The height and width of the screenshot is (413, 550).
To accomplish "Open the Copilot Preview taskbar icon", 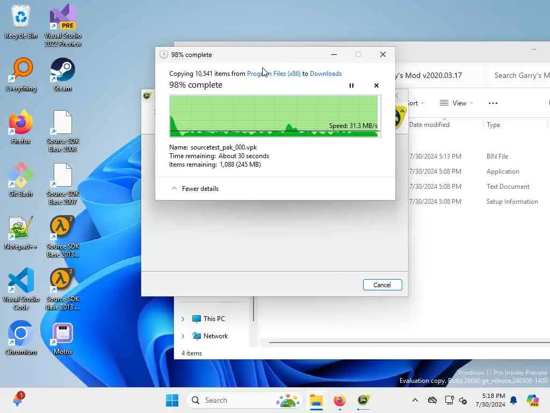I will (x=533, y=400).
